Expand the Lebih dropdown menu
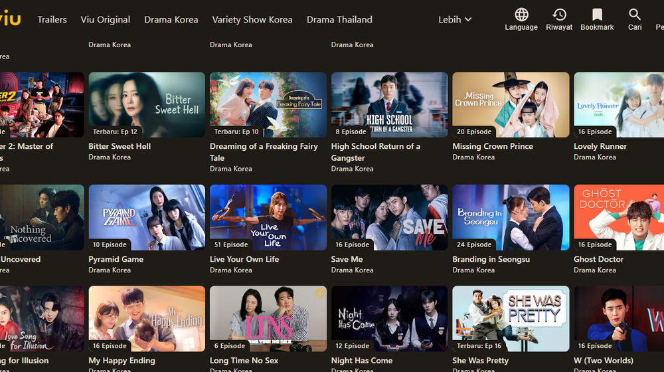 coord(455,19)
